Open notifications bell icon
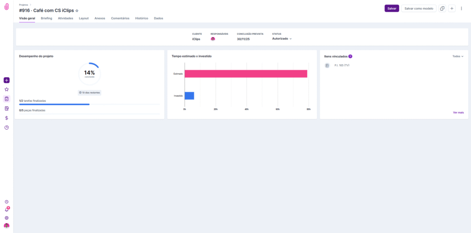 click(x=6, y=210)
